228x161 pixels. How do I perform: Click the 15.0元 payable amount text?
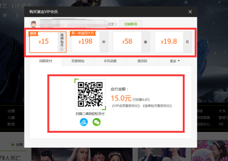pos(121,98)
